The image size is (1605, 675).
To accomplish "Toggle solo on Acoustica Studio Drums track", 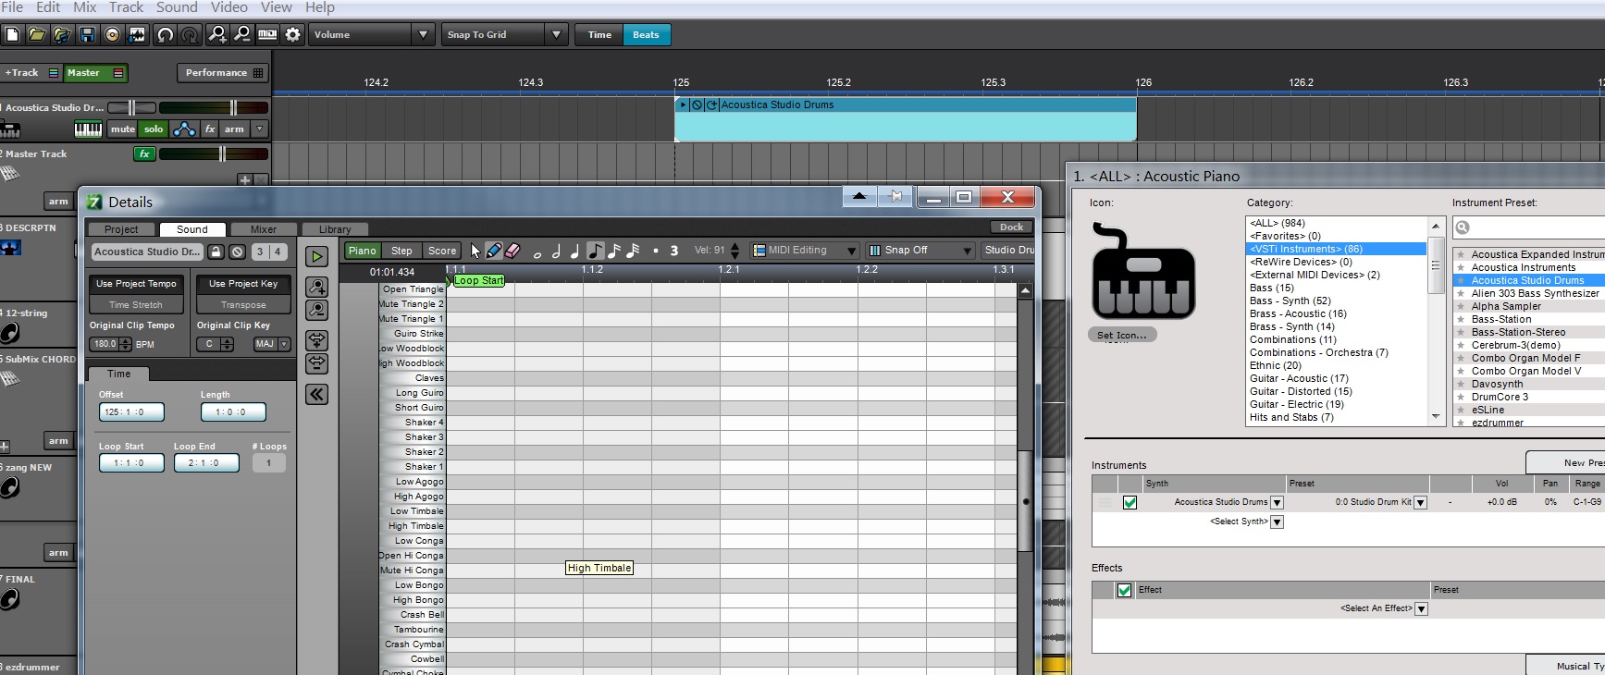I will [x=154, y=129].
